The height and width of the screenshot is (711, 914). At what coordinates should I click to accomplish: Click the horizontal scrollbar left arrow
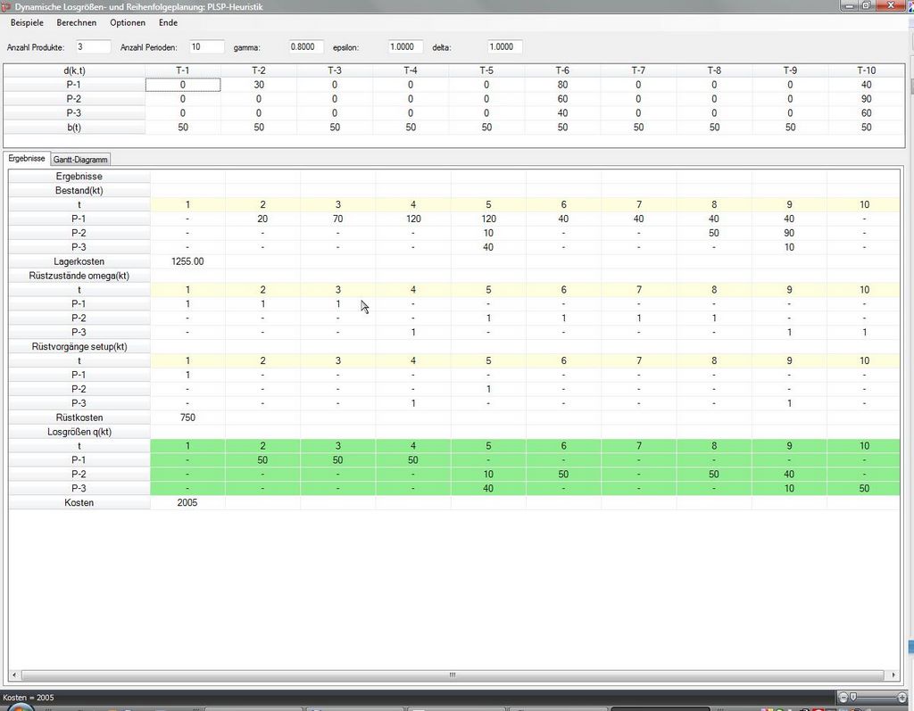click(x=14, y=675)
